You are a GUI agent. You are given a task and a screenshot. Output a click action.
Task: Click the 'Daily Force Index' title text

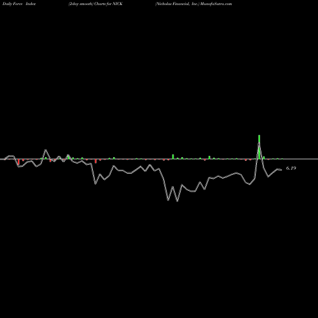(19, 4)
